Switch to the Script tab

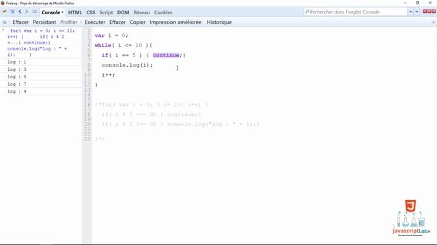tap(106, 12)
